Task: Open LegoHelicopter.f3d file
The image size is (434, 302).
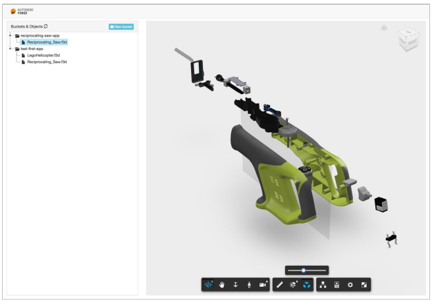Action: pos(41,55)
